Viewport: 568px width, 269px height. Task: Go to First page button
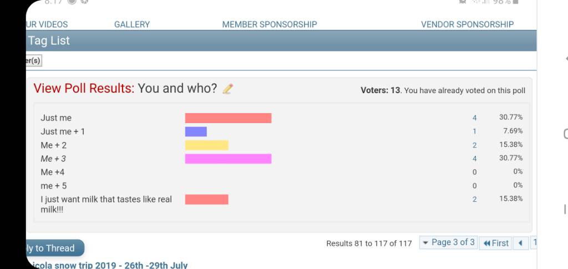(496, 243)
